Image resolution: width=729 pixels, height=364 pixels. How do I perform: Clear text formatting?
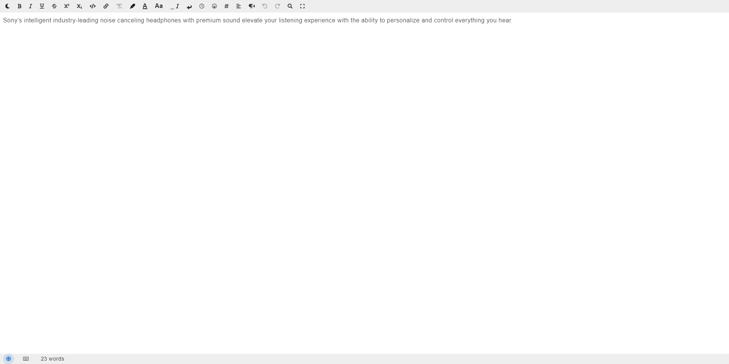119,6
